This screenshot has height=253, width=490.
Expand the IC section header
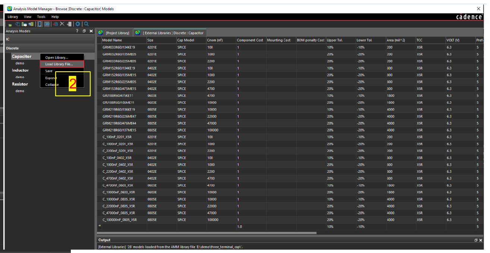click(x=49, y=39)
